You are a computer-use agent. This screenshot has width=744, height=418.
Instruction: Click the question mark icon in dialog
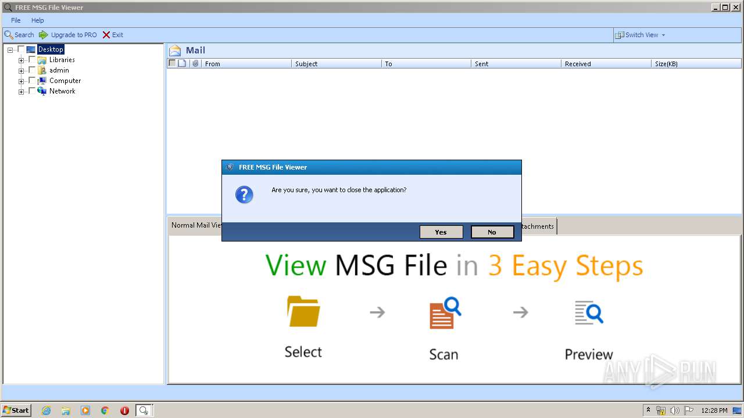(x=244, y=194)
